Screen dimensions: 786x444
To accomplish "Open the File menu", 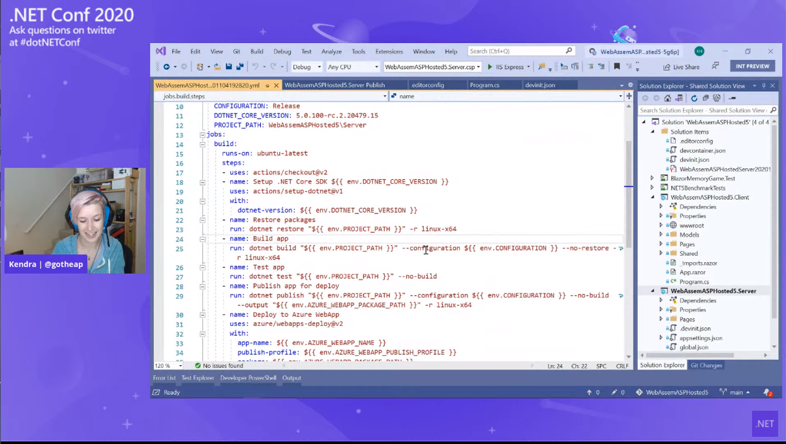I will click(176, 51).
